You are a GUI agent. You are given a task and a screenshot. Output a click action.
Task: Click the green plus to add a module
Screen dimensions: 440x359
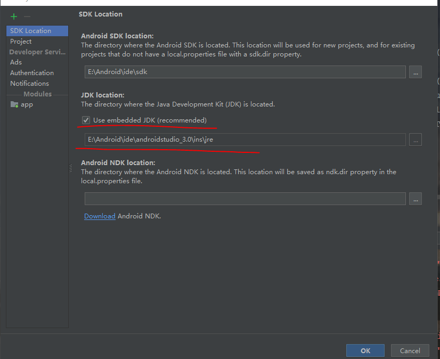pos(13,17)
